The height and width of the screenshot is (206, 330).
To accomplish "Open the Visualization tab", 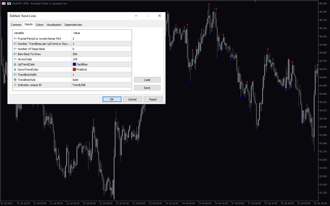I will [54, 25].
